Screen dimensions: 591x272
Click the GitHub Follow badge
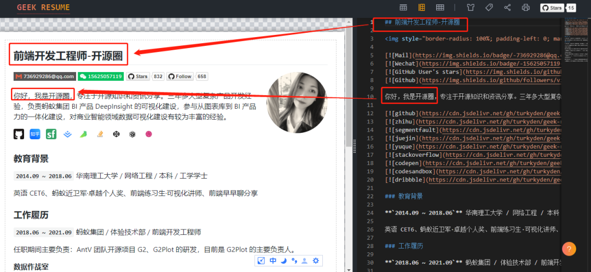tap(180, 76)
